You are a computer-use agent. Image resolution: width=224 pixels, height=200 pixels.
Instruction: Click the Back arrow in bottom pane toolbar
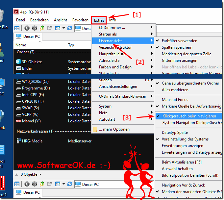27,184
